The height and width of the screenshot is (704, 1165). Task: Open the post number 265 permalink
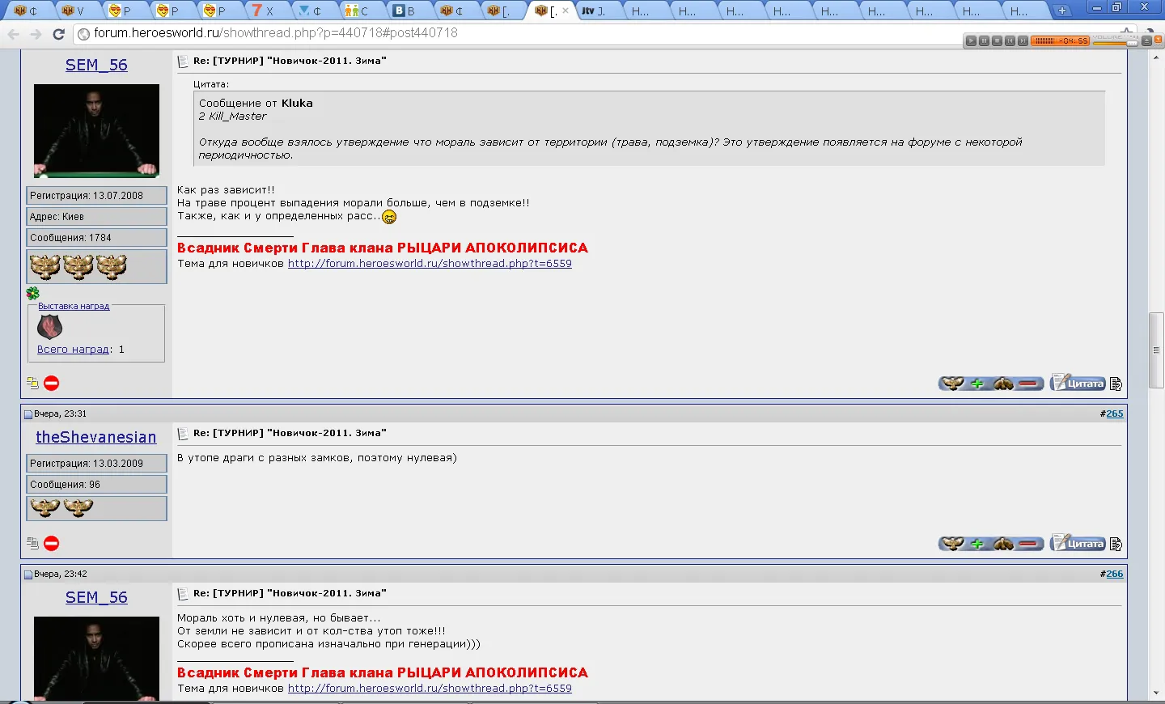coord(1115,413)
